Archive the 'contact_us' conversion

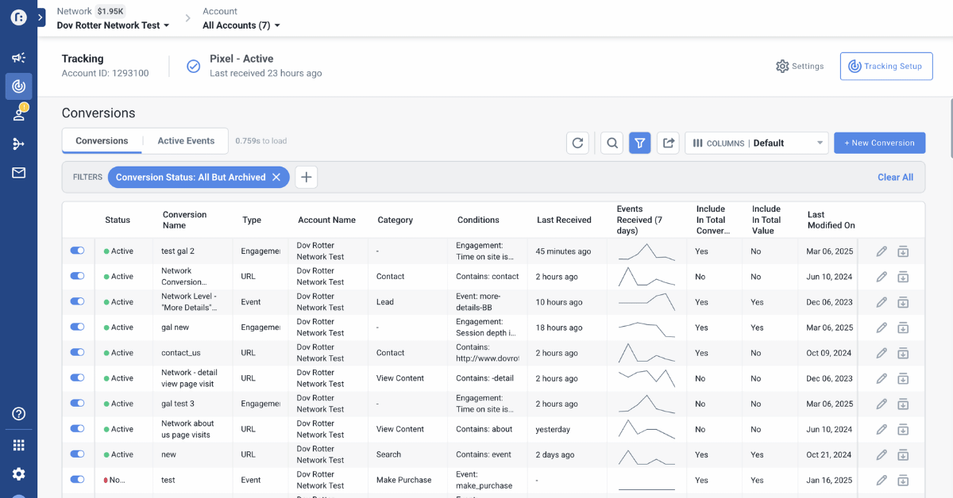[x=903, y=353]
